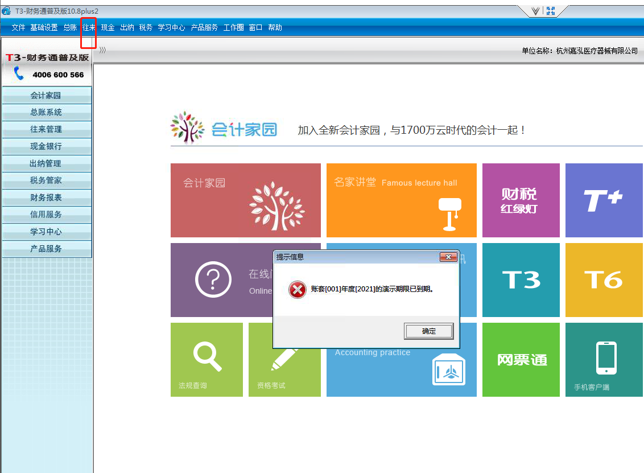
Task: Open the 产品服务 menu
Action: pos(204,27)
